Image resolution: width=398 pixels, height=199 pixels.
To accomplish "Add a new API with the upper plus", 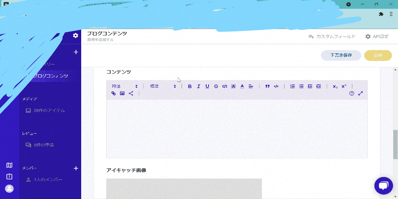I will (x=76, y=52).
